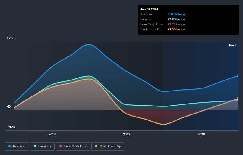Viewport: 243px width, 155px height.
Task: Click the 2018 x-axis label
Action: point(52,134)
